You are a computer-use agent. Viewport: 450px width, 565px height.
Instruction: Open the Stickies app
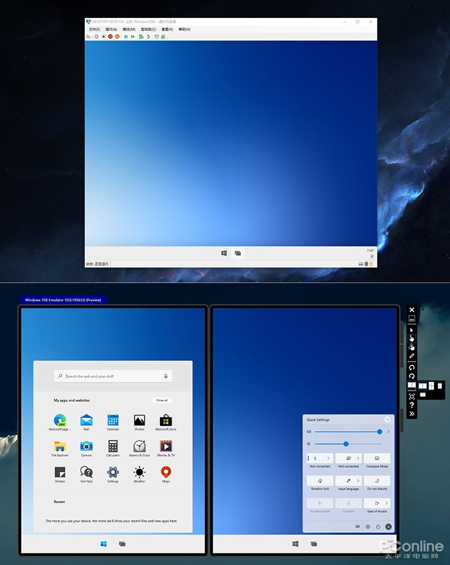click(x=60, y=474)
